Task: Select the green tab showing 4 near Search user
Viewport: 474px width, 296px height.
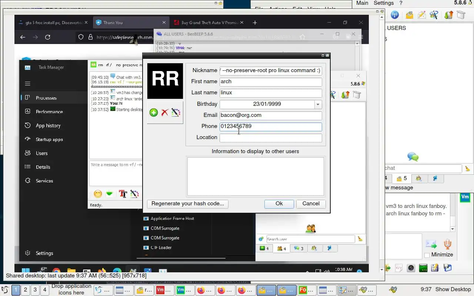Action: 264,248
